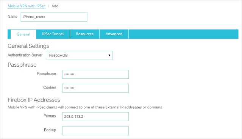
Task: Click the 'General Settings' heading
Action: [x=28, y=46]
